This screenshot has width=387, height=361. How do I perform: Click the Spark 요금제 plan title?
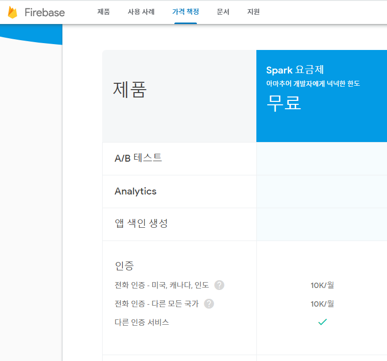[x=295, y=70]
